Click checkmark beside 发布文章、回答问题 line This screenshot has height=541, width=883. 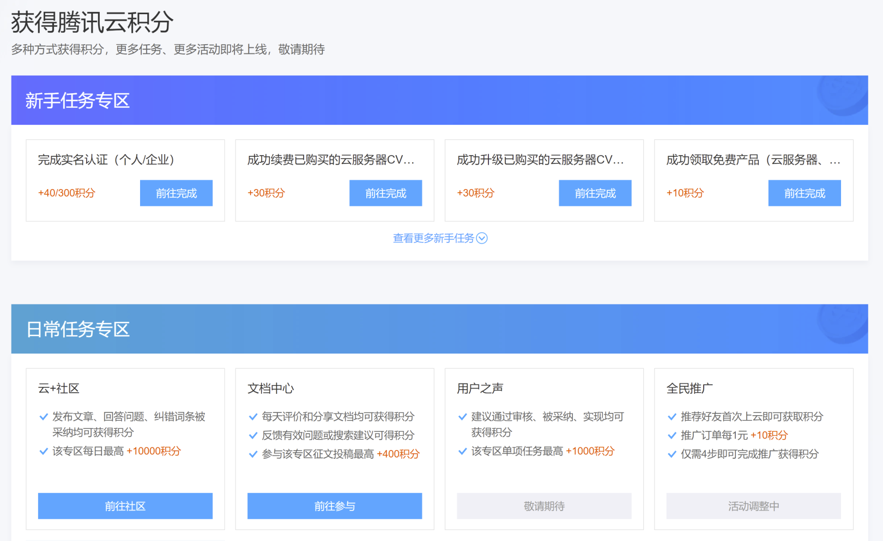(44, 417)
